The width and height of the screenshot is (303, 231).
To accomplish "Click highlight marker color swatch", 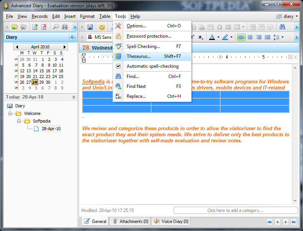I will click(225, 37).
